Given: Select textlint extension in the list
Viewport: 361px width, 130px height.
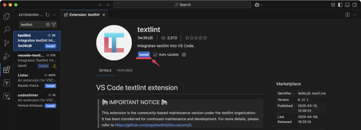Looking at the screenshot, I should coord(37,41).
